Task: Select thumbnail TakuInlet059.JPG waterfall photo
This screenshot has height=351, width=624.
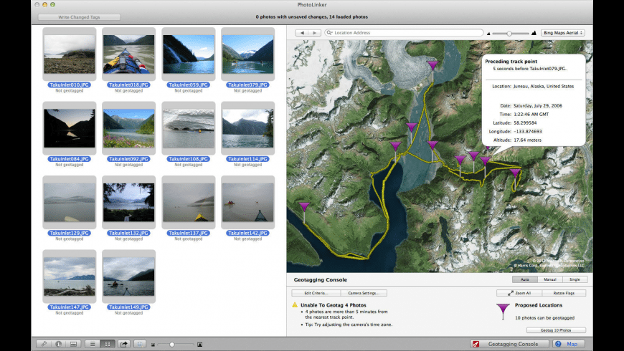Action: coord(189,54)
